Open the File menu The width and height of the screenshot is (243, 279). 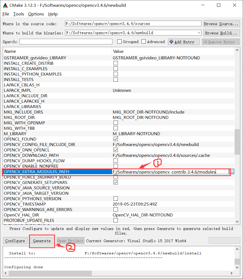click(6, 14)
